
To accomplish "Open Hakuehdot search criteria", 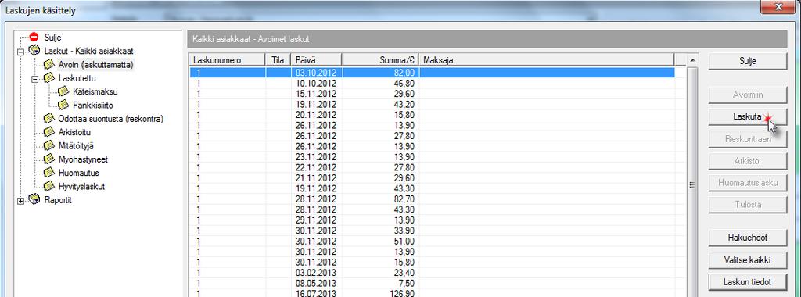I will pos(747,238).
